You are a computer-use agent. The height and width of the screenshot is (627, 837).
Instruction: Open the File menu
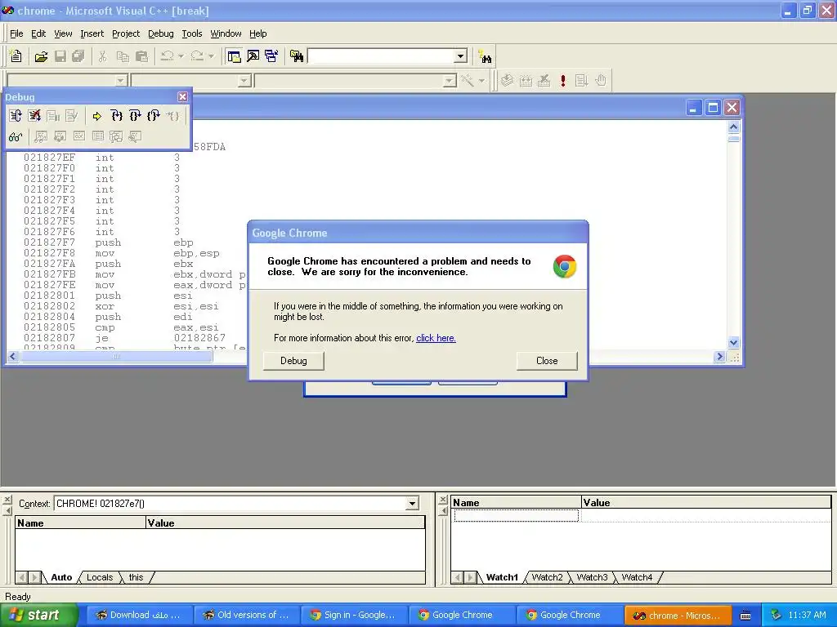pos(16,33)
